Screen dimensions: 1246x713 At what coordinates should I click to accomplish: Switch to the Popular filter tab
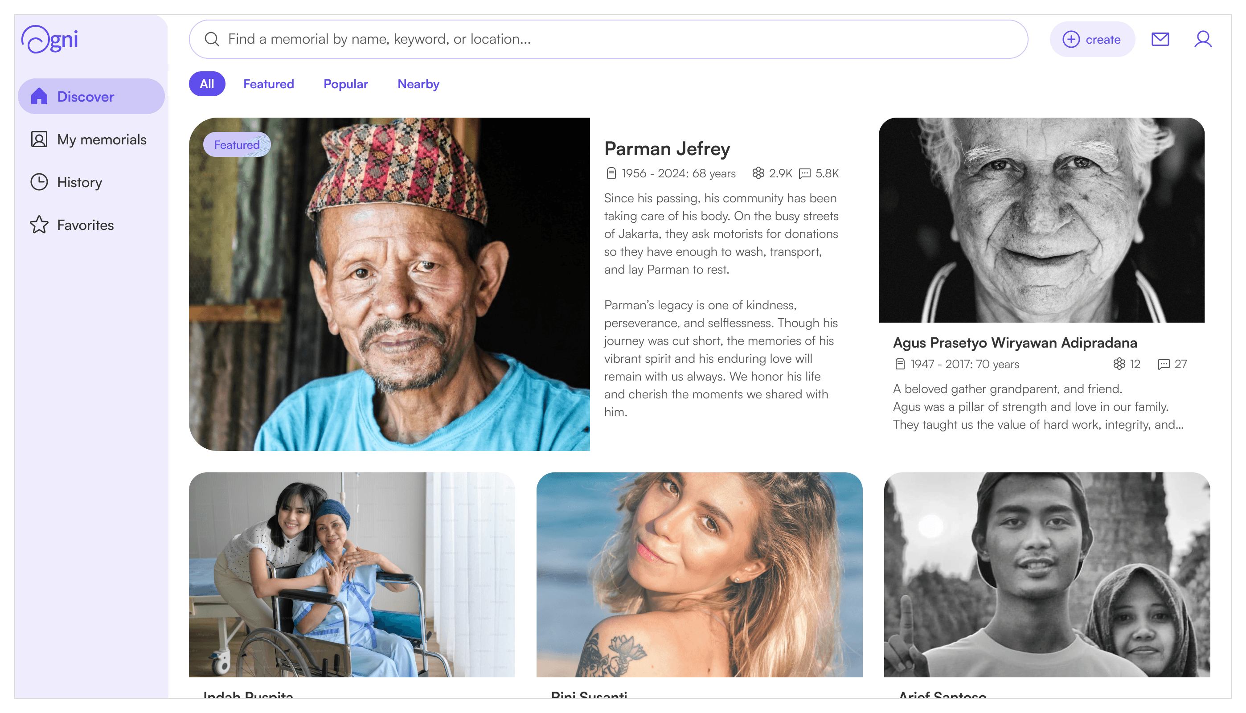click(x=345, y=84)
